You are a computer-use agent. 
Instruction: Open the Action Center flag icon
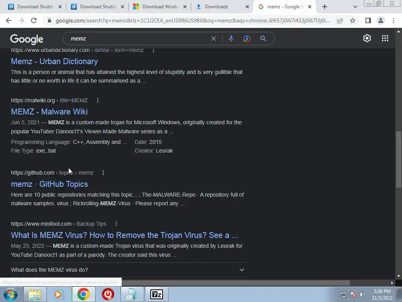pos(353,295)
